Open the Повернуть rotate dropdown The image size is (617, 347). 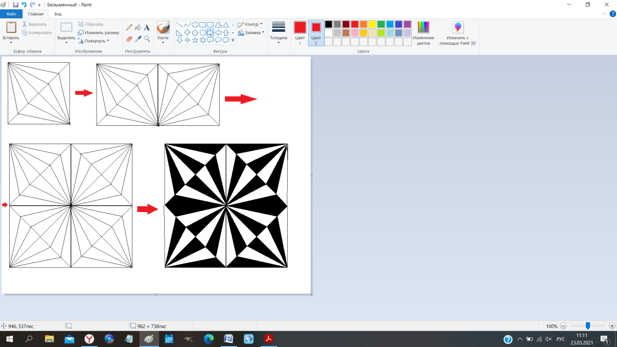pos(94,41)
